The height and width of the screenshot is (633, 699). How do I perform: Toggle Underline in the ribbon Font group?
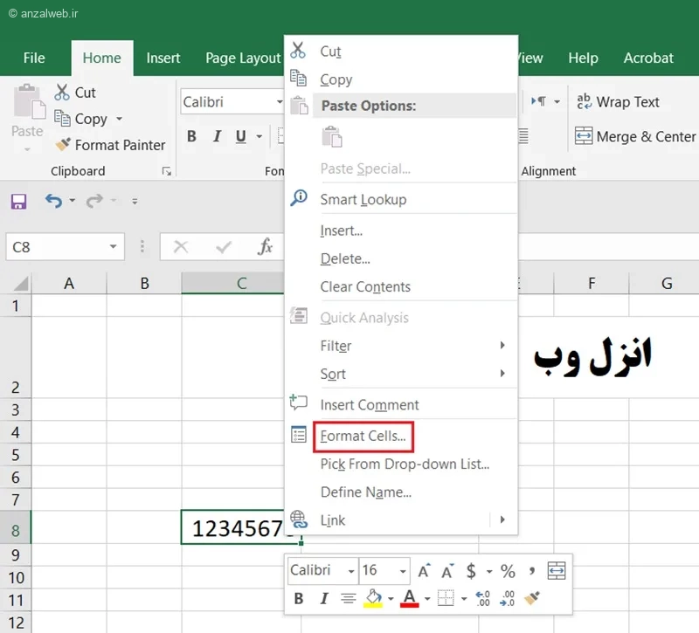click(x=241, y=136)
